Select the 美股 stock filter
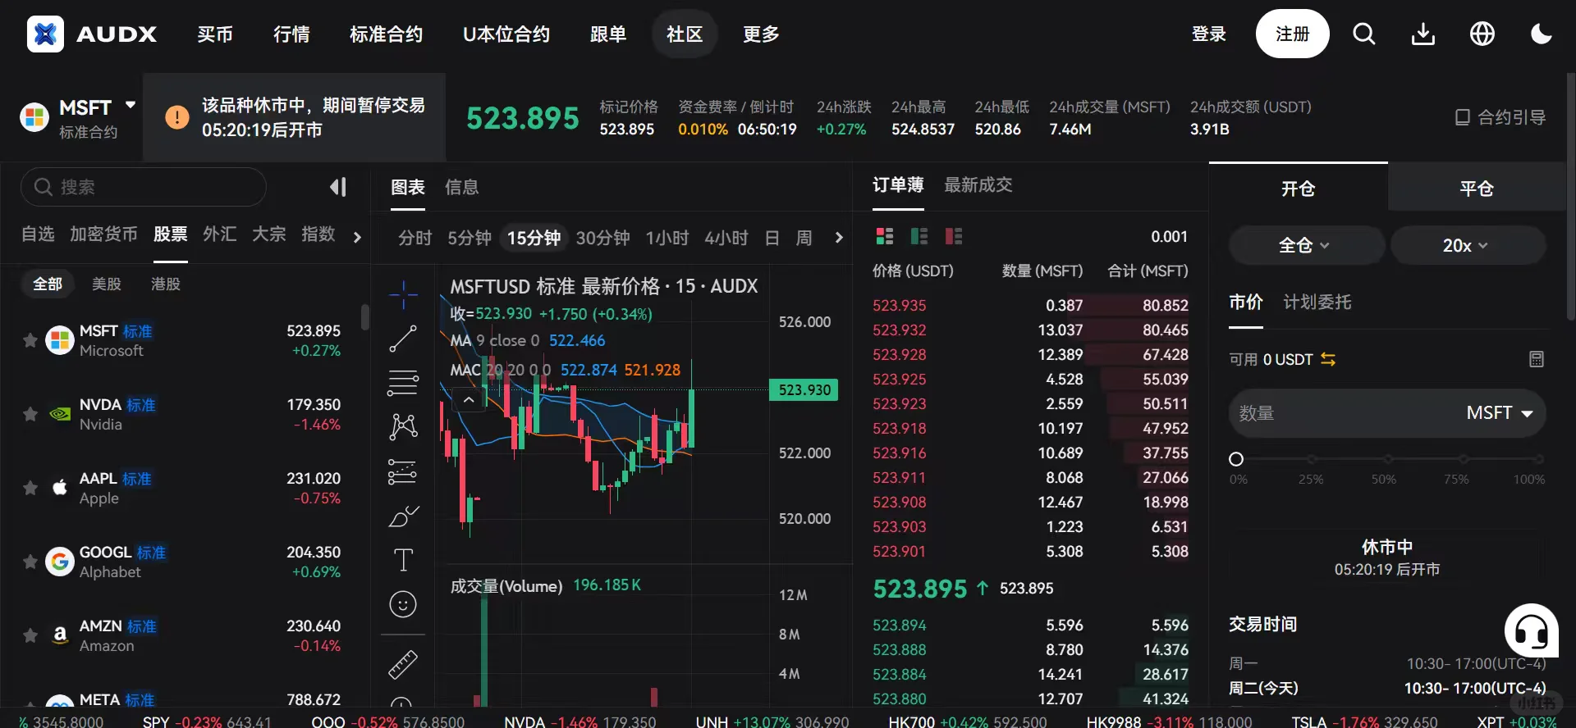 (107, 284)
